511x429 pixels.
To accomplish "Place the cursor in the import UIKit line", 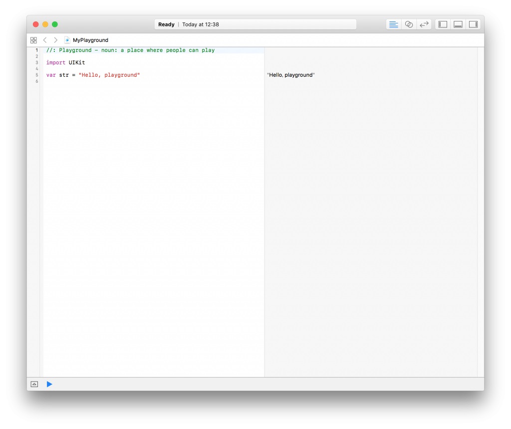I will (x=65, y=63).
